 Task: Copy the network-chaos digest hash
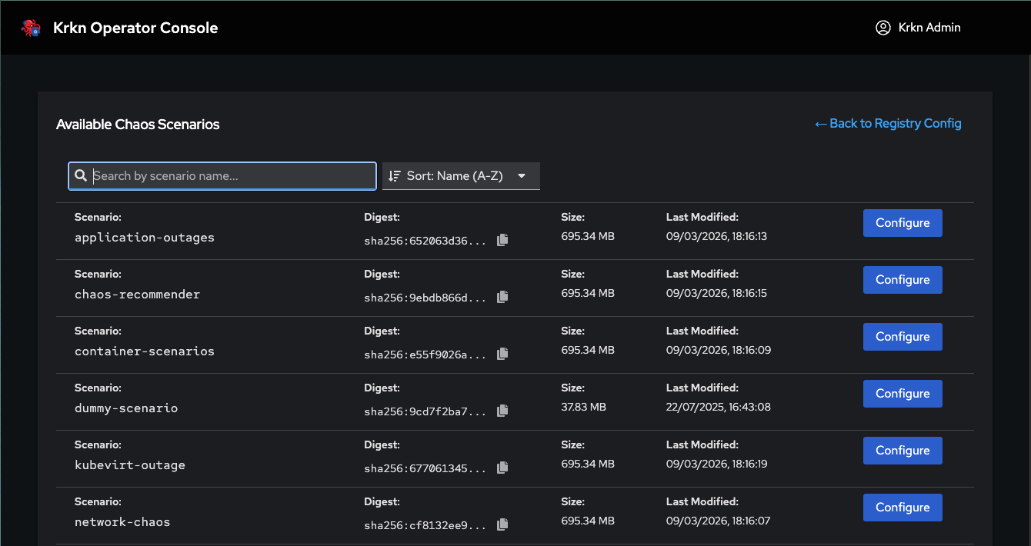(x=502, y=524)
